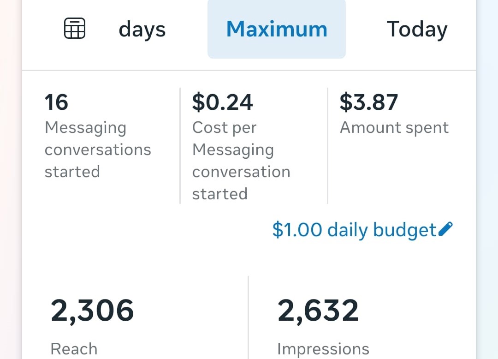Click the 2,632 impressions number
The height and width of the screenshot is (359, 498).
coord(318,310)
